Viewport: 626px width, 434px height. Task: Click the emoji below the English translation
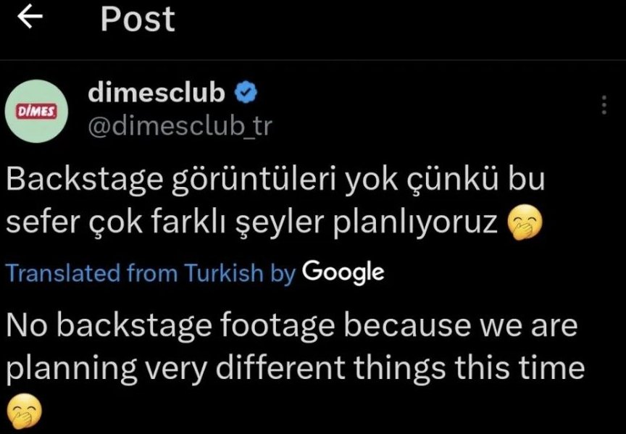click(25, 411)
